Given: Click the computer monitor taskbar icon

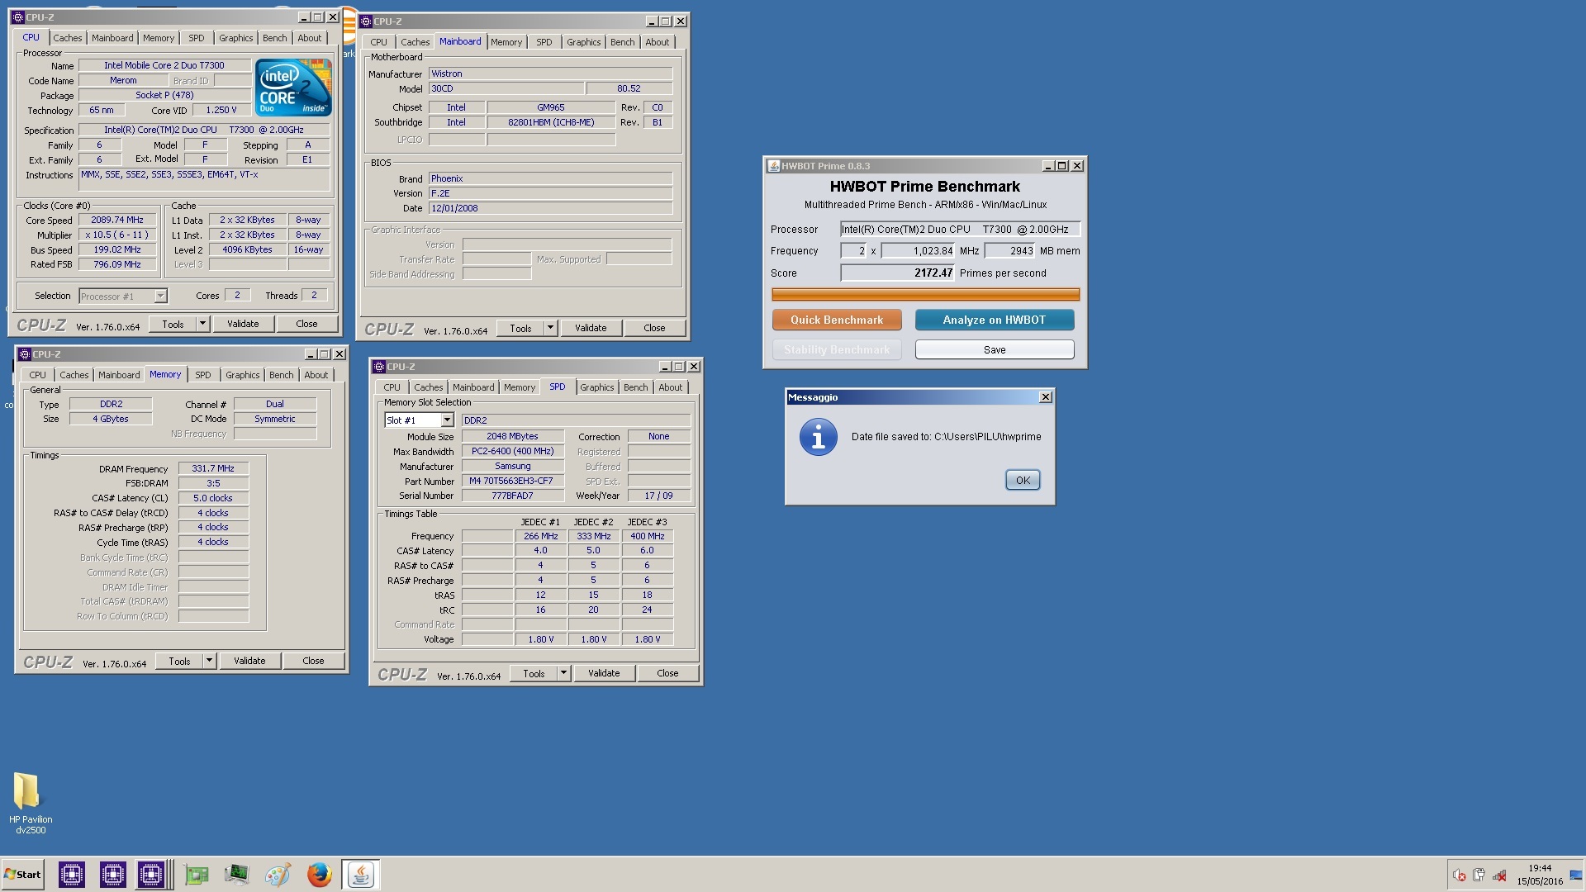Looking at the screenshot, I should click(236, 875).
